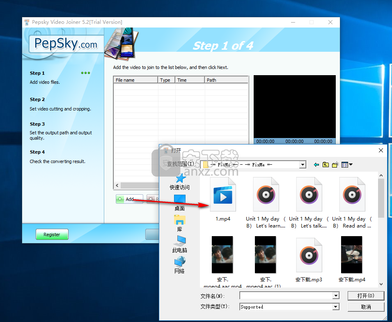Click the list's left scroll arrow

(117, 185)
